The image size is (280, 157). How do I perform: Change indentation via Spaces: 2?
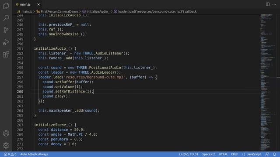[208, 154]
